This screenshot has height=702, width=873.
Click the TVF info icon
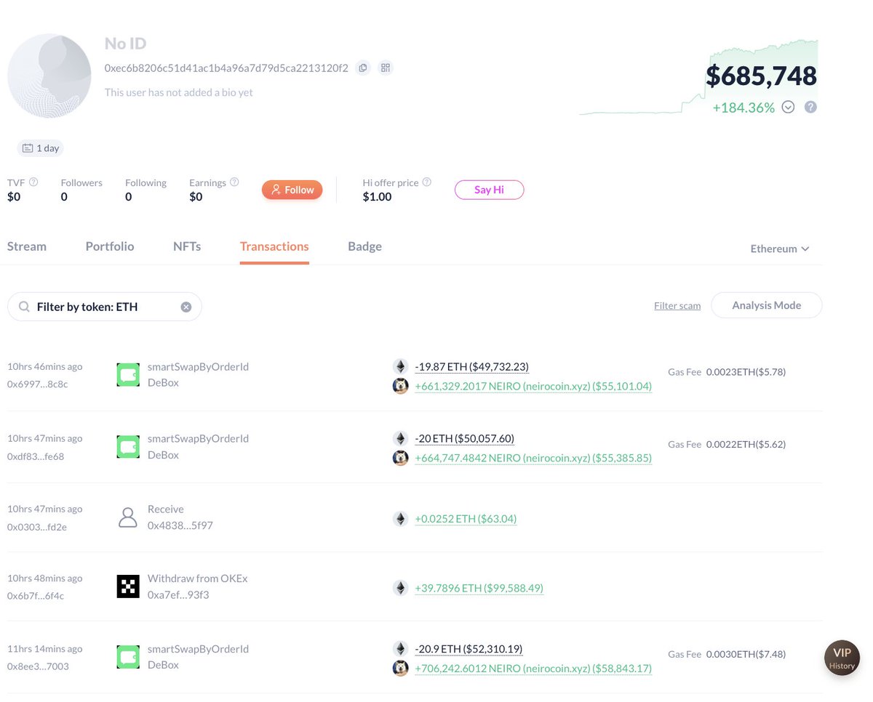tap(33, 182)
